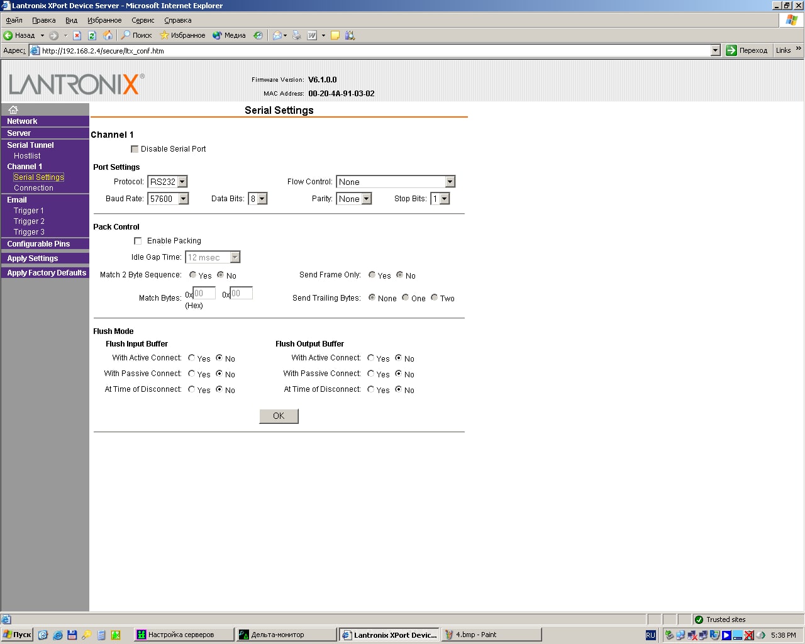
Task: Select Yes for Send Frame Only
Action: [x=372, y=275]
